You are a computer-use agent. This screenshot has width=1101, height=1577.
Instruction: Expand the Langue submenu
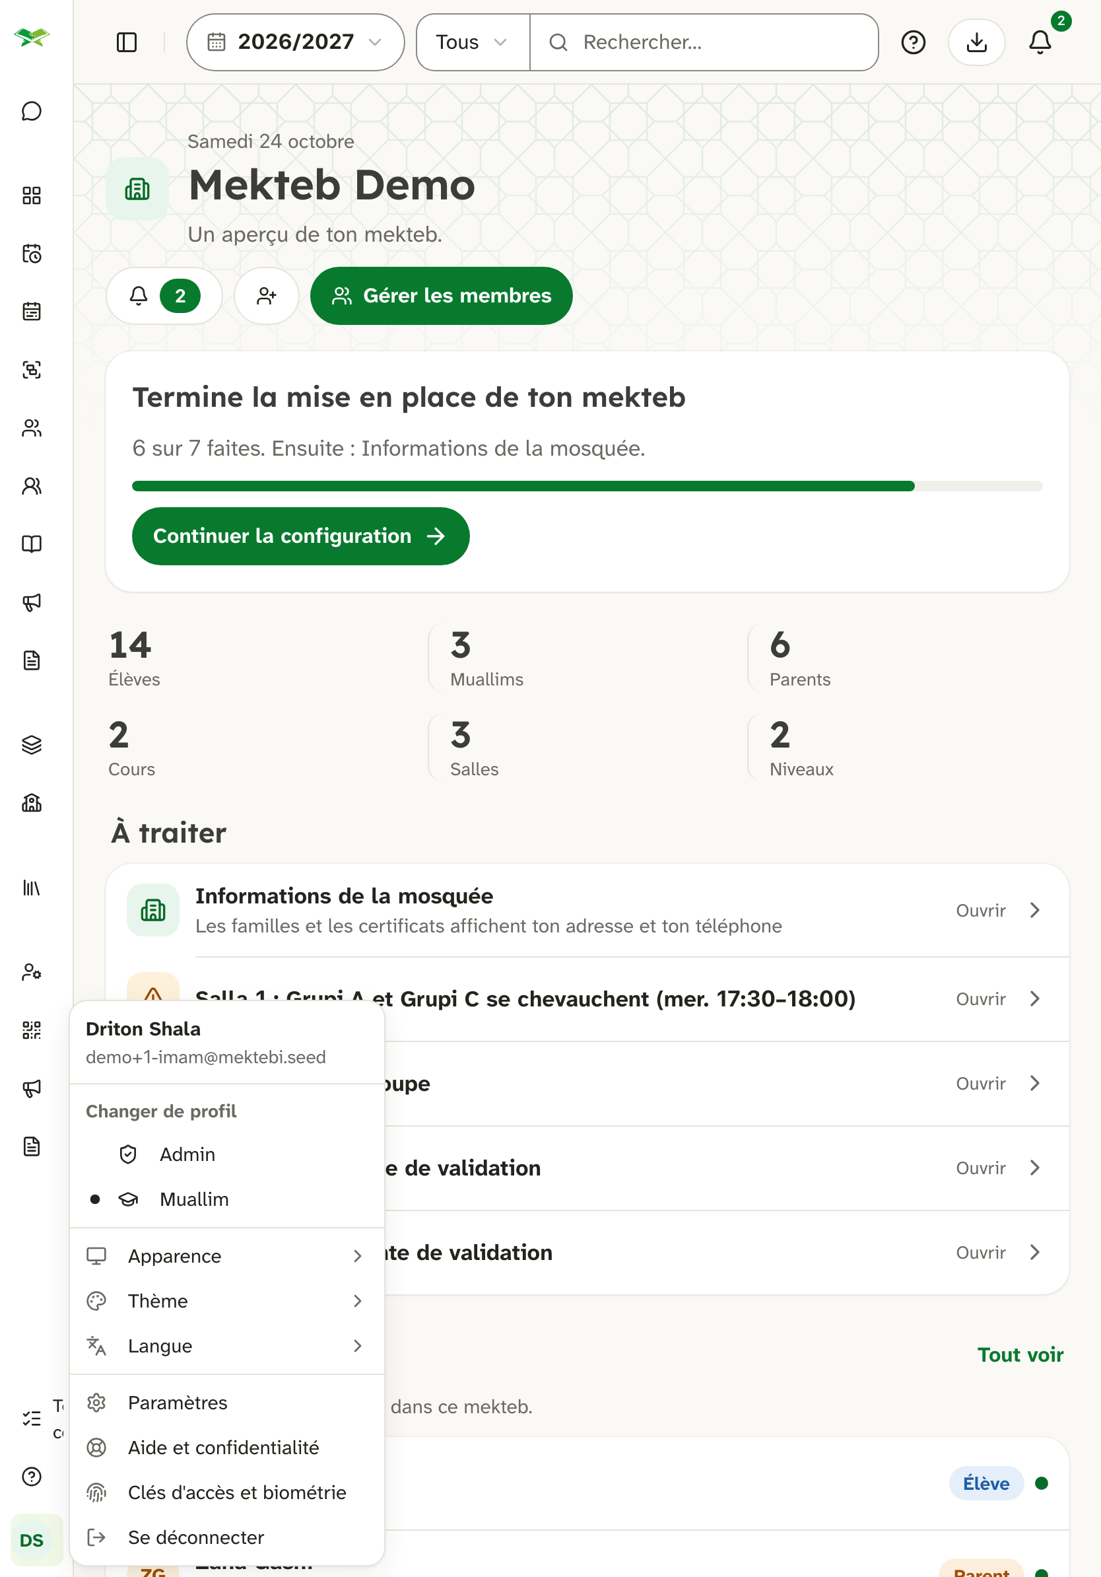[x=226, y=1347]
